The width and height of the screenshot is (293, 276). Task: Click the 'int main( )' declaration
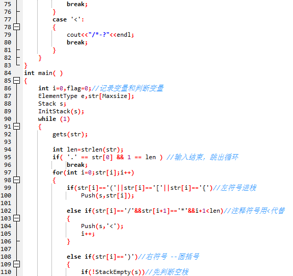pos(43,73)
